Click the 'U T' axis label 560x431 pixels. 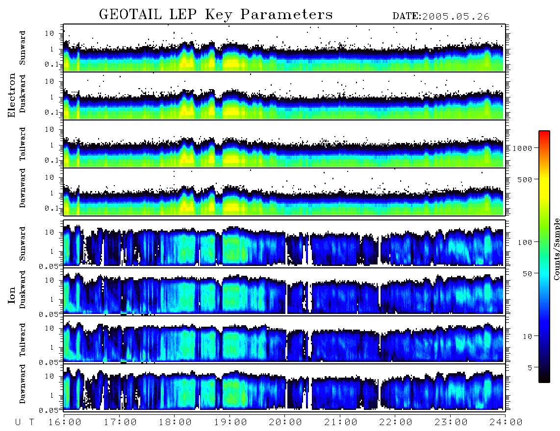click(25, 422)
